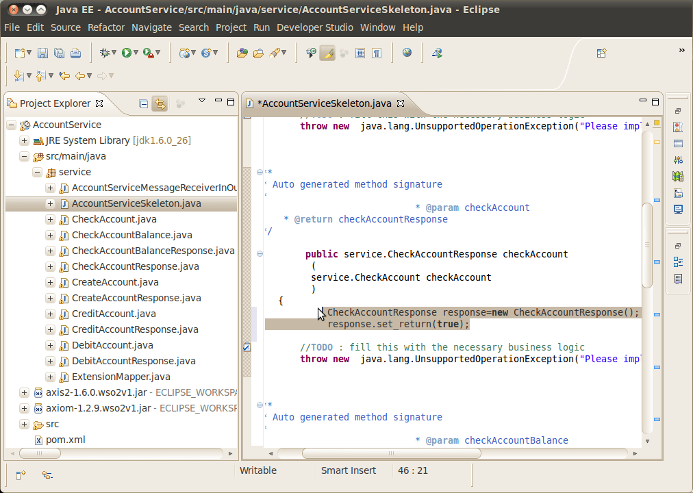Click the Open Type folder icon
The image size is (693, 493).
pos(242,53)
